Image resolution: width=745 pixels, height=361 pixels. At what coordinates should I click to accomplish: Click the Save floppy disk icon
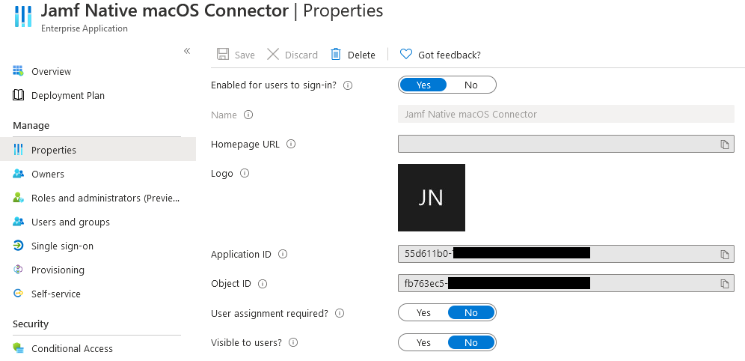(223, 54)
